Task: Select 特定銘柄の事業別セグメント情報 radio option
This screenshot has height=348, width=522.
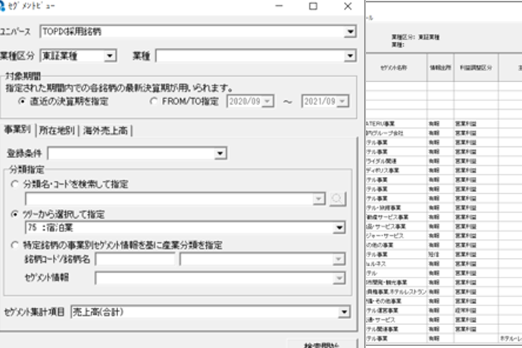Action: point(14,245)
